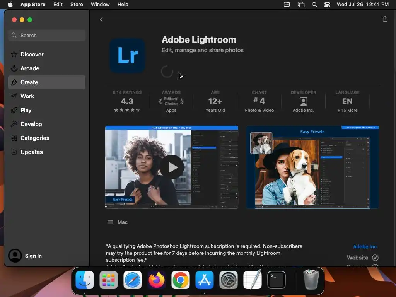Screen dimensions: 396x297
Task: Open the Trash in the Dock
Action: 311,280
